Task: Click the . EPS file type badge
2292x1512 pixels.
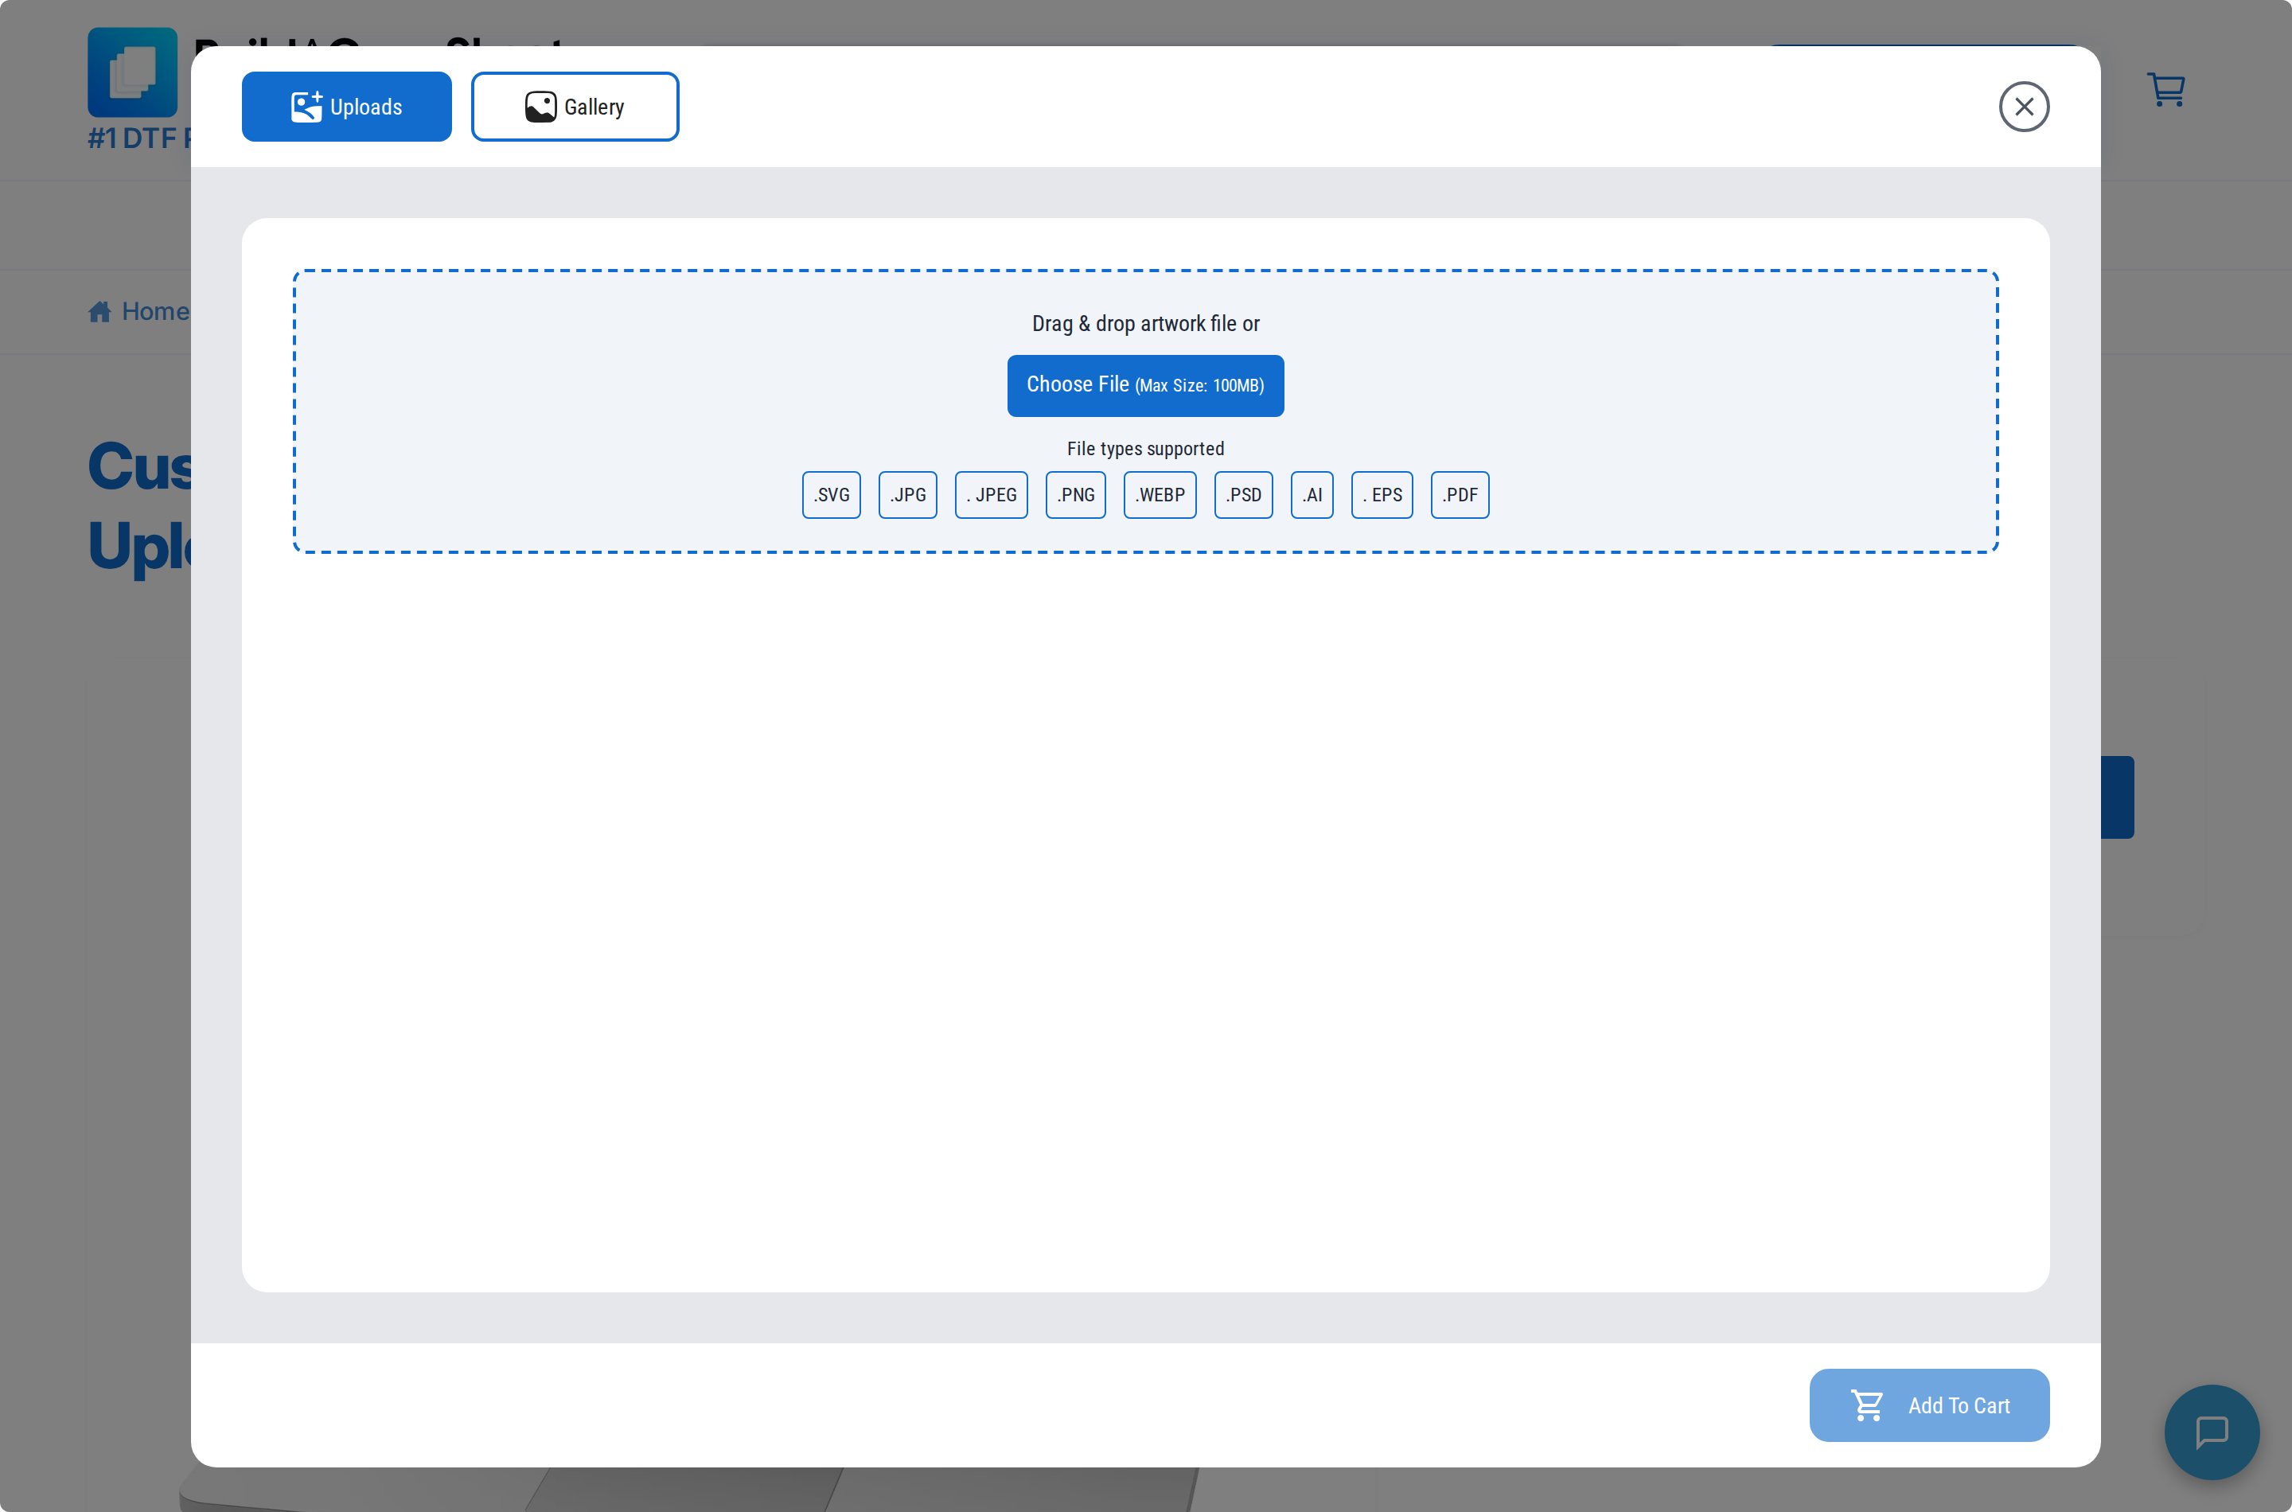Action: tap(1382, 495)
